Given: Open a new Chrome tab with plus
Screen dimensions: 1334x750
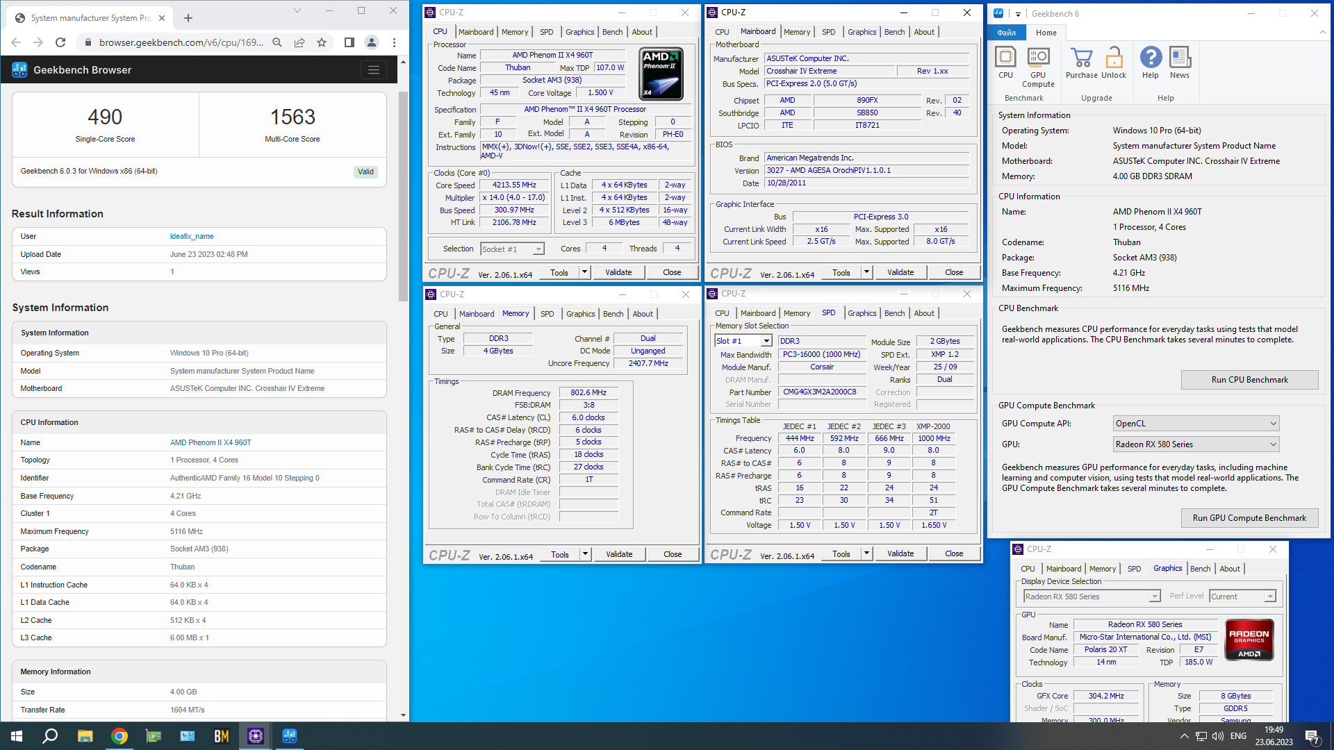Looking at the screenshot, I should (188, 18).
